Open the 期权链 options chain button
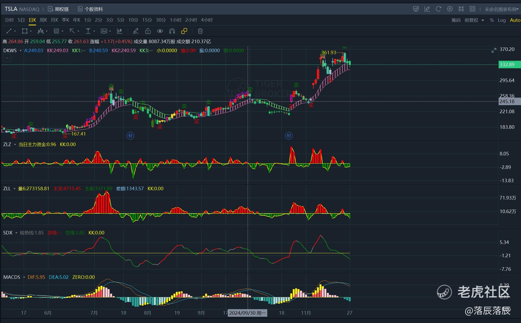 pos(58,9)
